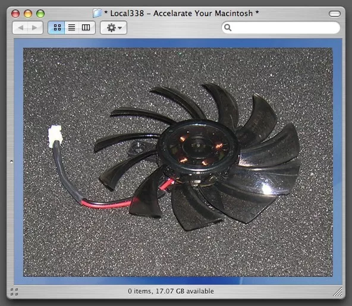Image resolution: width=352 pixels, height=306 pixels.
Task: Click the sidebar divider handle dot
Action: (12, 161)
